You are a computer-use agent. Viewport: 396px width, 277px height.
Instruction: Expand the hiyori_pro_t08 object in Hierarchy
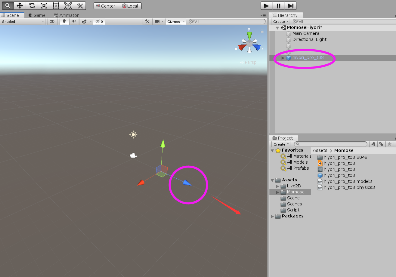283,58
